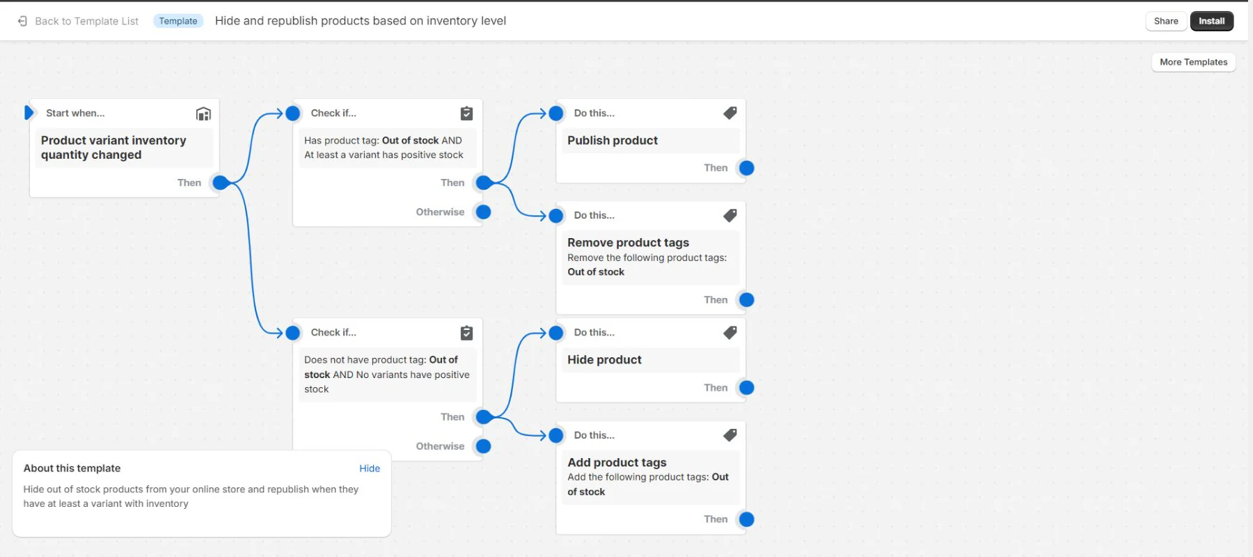Viewport: 1253px width, 557px height.
Task: Click the tag icon on Remove product tags card
Action: click(x=730, y=215)
